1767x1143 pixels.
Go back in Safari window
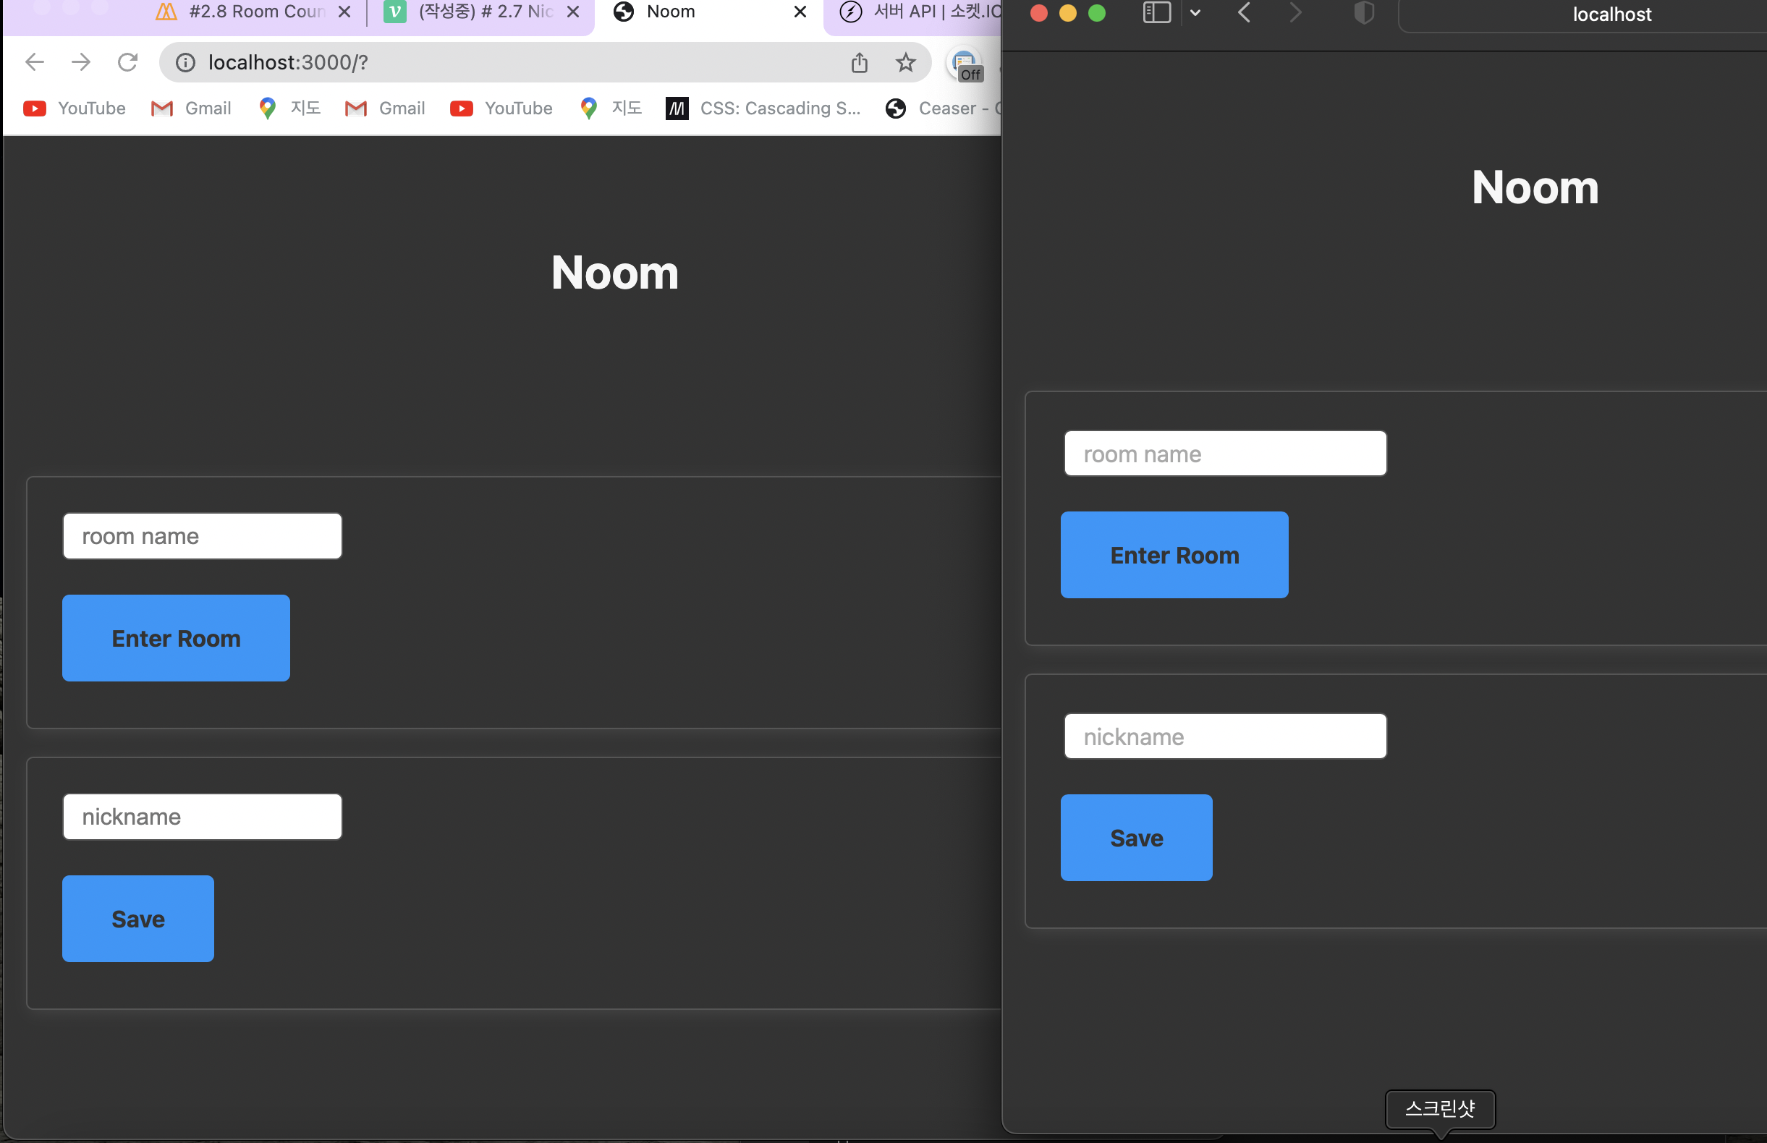[1245, 12]
